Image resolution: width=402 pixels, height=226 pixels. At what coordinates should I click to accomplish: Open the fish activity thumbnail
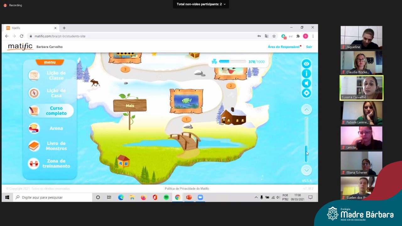[x=186, y=101]
